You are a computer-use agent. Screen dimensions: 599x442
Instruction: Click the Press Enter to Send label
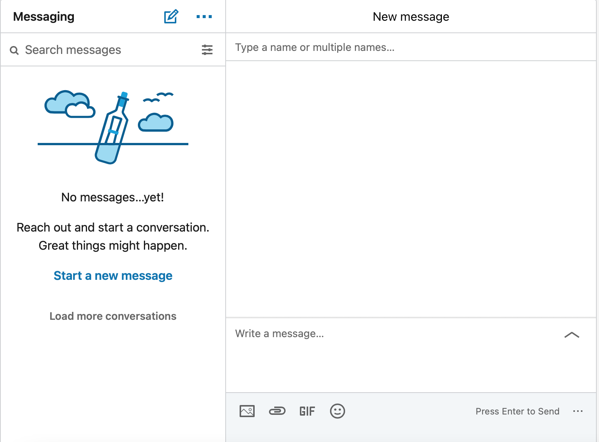517,411
